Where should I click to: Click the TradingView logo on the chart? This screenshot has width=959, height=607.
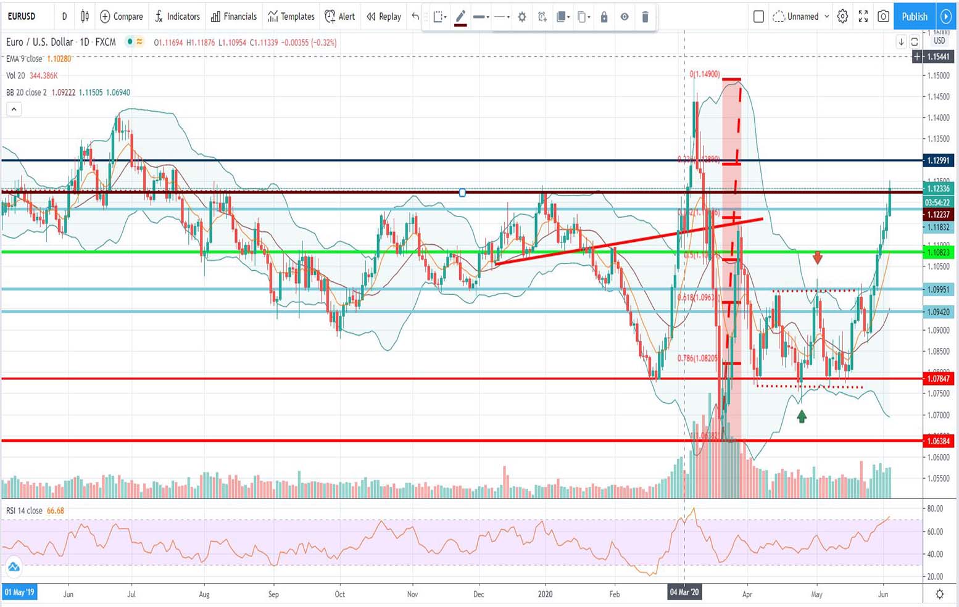14,566
